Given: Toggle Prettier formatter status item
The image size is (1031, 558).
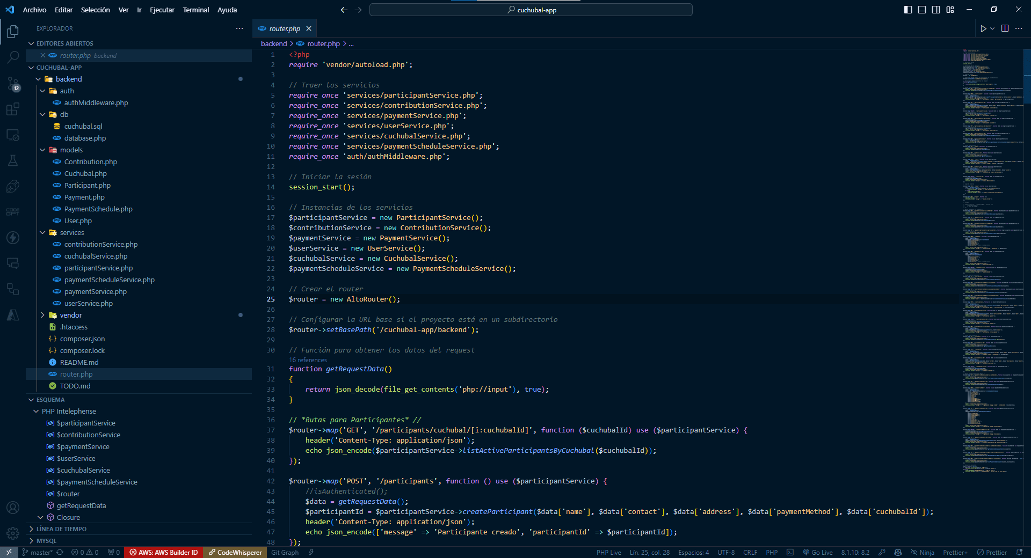Looking at the screenshot, I should tap(992, 552).
